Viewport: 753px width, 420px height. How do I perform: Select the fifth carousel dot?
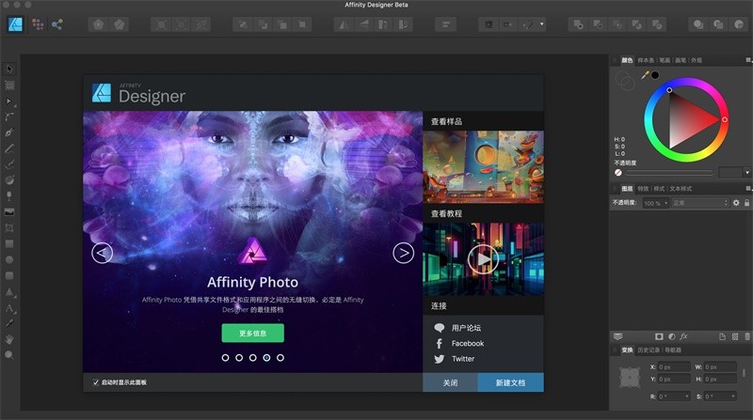(280, 358)
